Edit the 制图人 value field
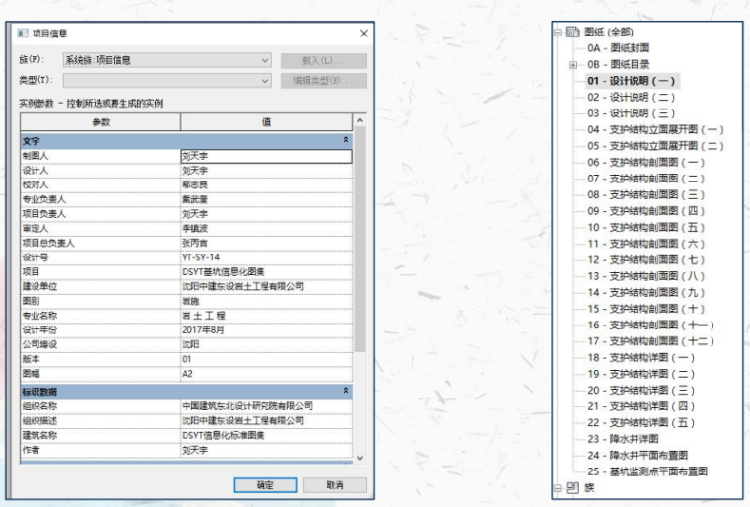 tap(264, 156)
